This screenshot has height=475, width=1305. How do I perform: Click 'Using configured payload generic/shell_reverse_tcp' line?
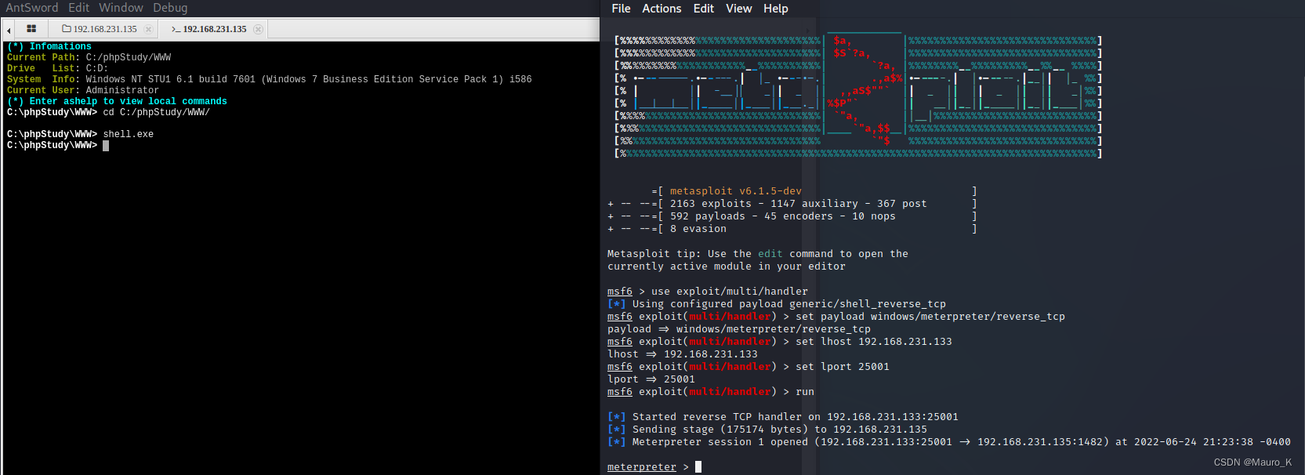pyautogui.click(x=777, y=304)
